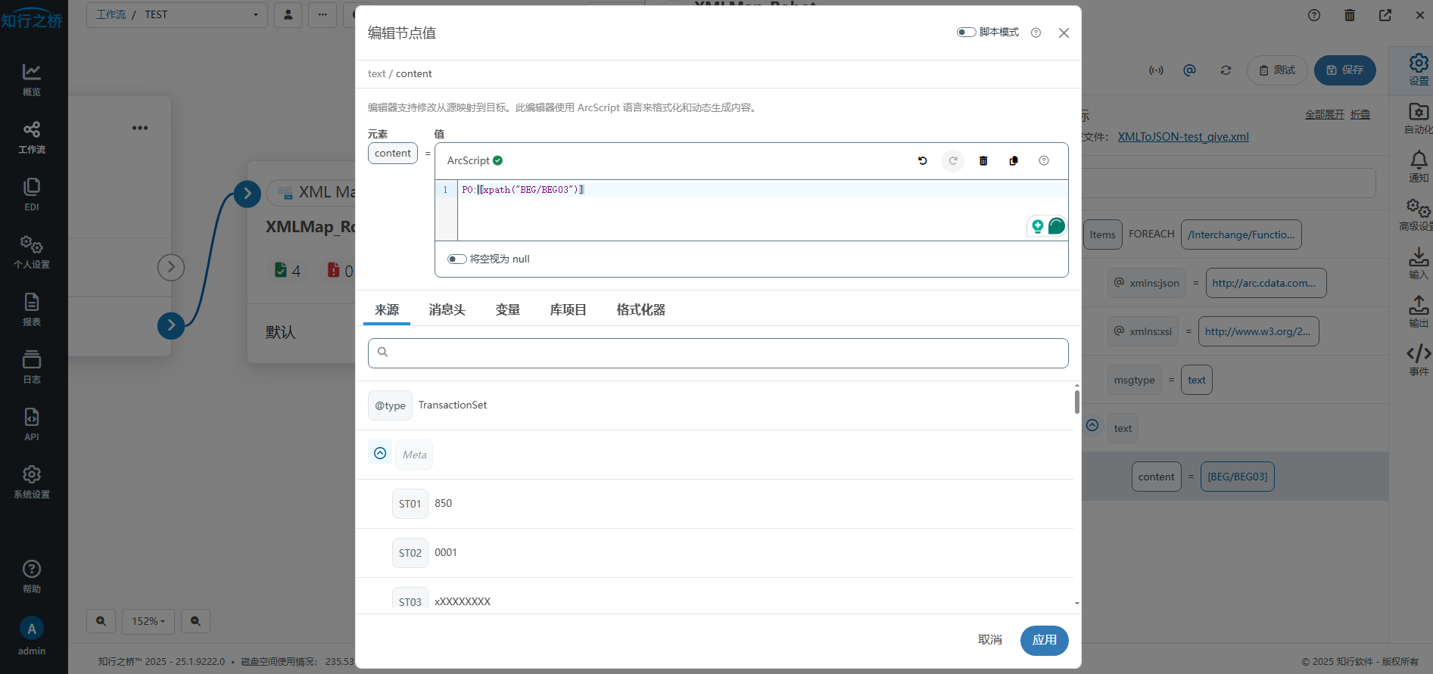Collapse the Meta node in source tree

[380, 453]
